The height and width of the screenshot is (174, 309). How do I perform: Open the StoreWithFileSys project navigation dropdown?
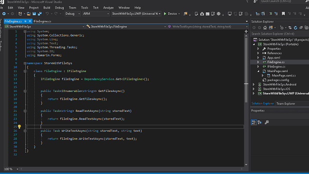(45, 27)
